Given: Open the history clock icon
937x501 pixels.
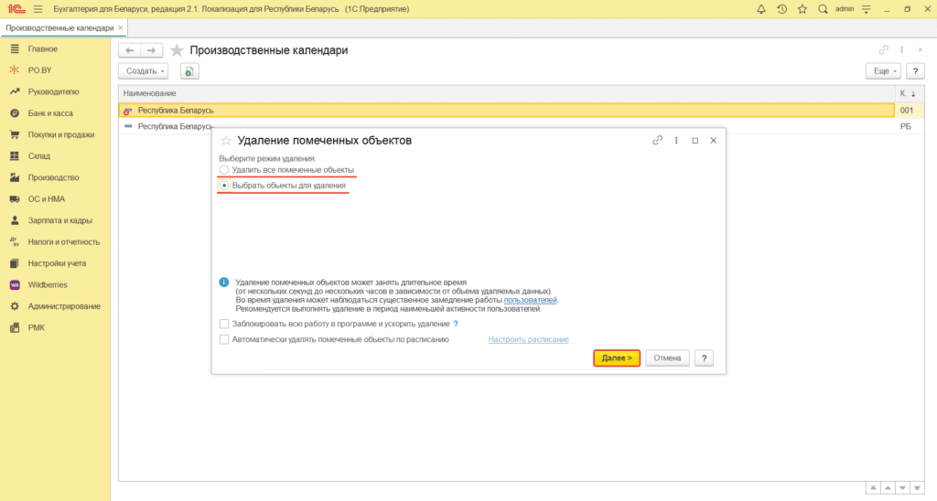Looking at the screenshot, I should (781, 9).
